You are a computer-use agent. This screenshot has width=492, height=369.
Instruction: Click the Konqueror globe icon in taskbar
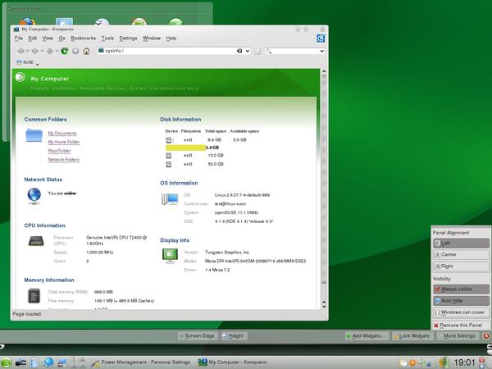click(x=48, y=362)
